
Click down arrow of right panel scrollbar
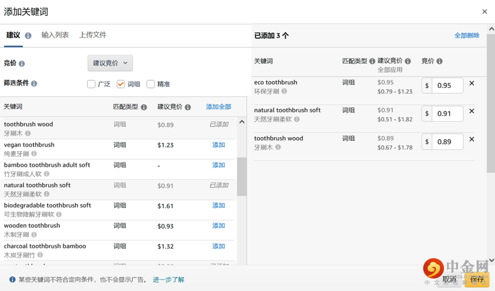coord(491,260)
